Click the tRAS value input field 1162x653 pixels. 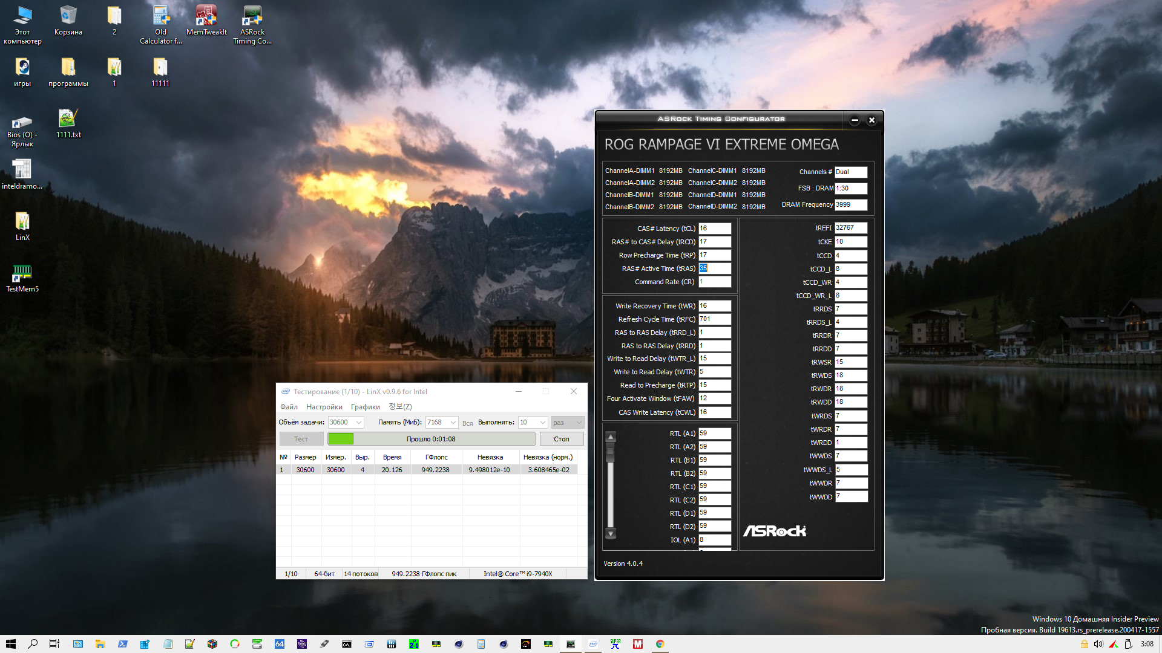point(715,268)
